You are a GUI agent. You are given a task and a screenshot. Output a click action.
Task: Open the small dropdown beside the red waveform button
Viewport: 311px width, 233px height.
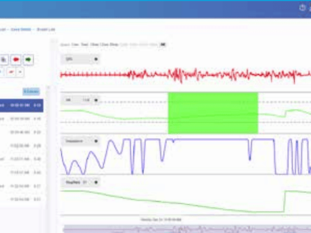click(x=20, y=72)
